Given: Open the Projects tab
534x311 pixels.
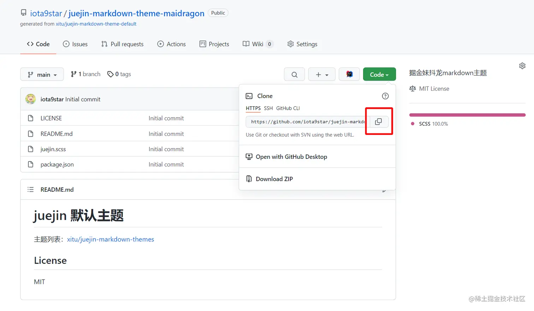Looking at the screenshot, I should click(214, 44).
